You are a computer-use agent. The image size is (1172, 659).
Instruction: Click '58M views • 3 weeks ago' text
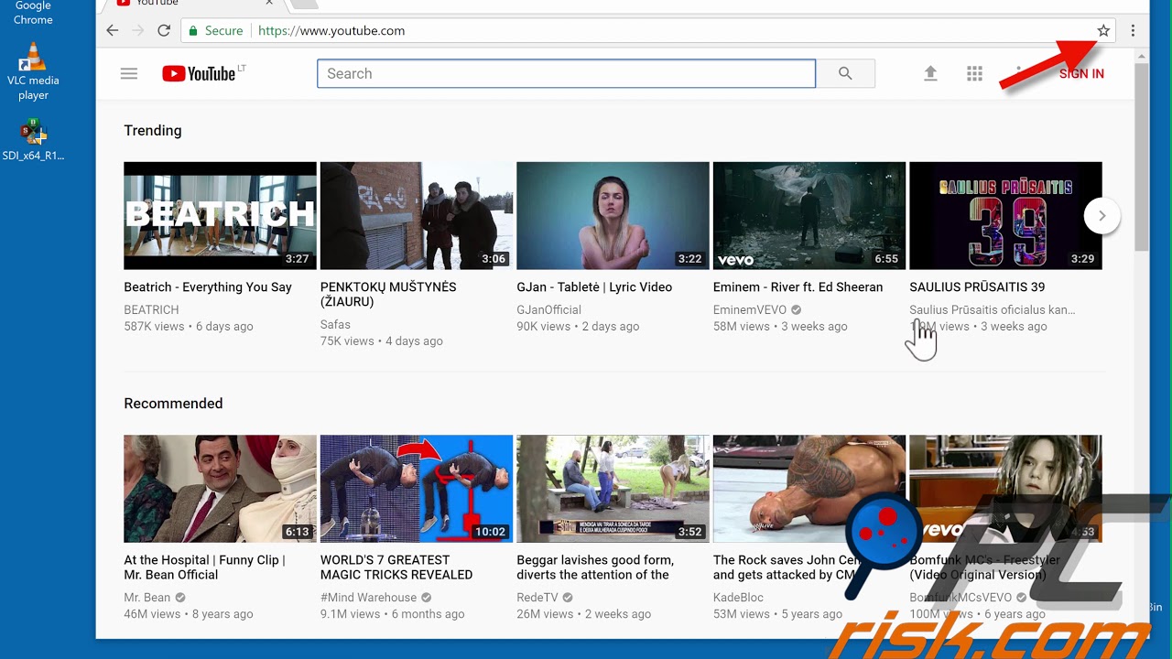(x=780, y=327)
